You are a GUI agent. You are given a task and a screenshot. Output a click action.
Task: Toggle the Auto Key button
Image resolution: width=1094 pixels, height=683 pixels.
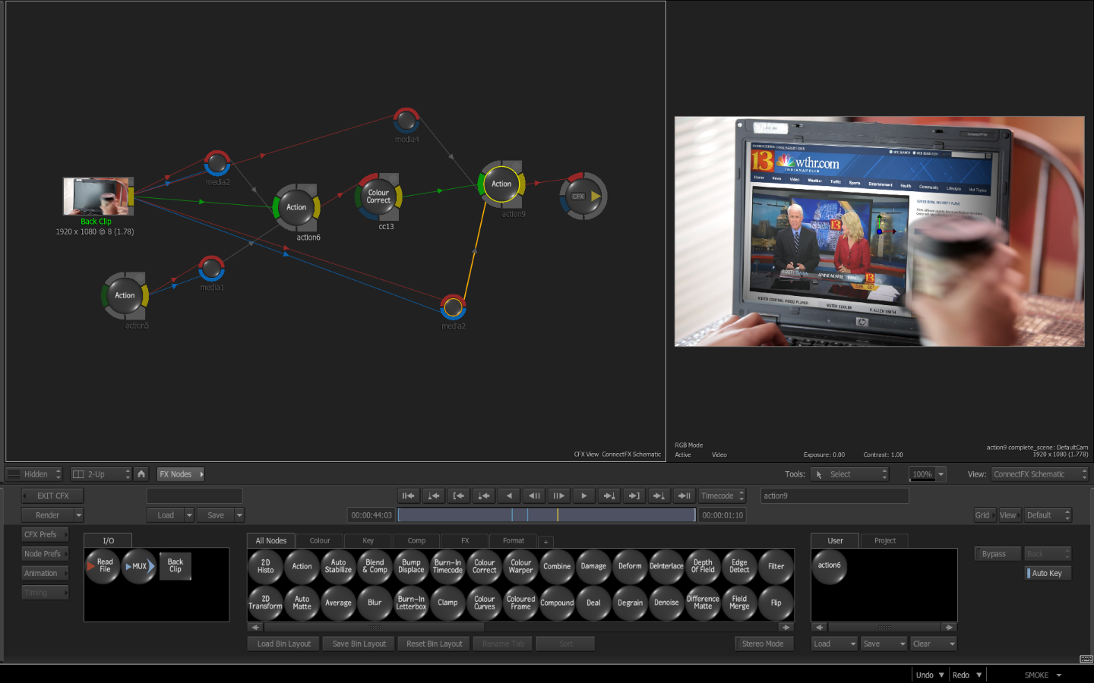[x=1048, y=574]
